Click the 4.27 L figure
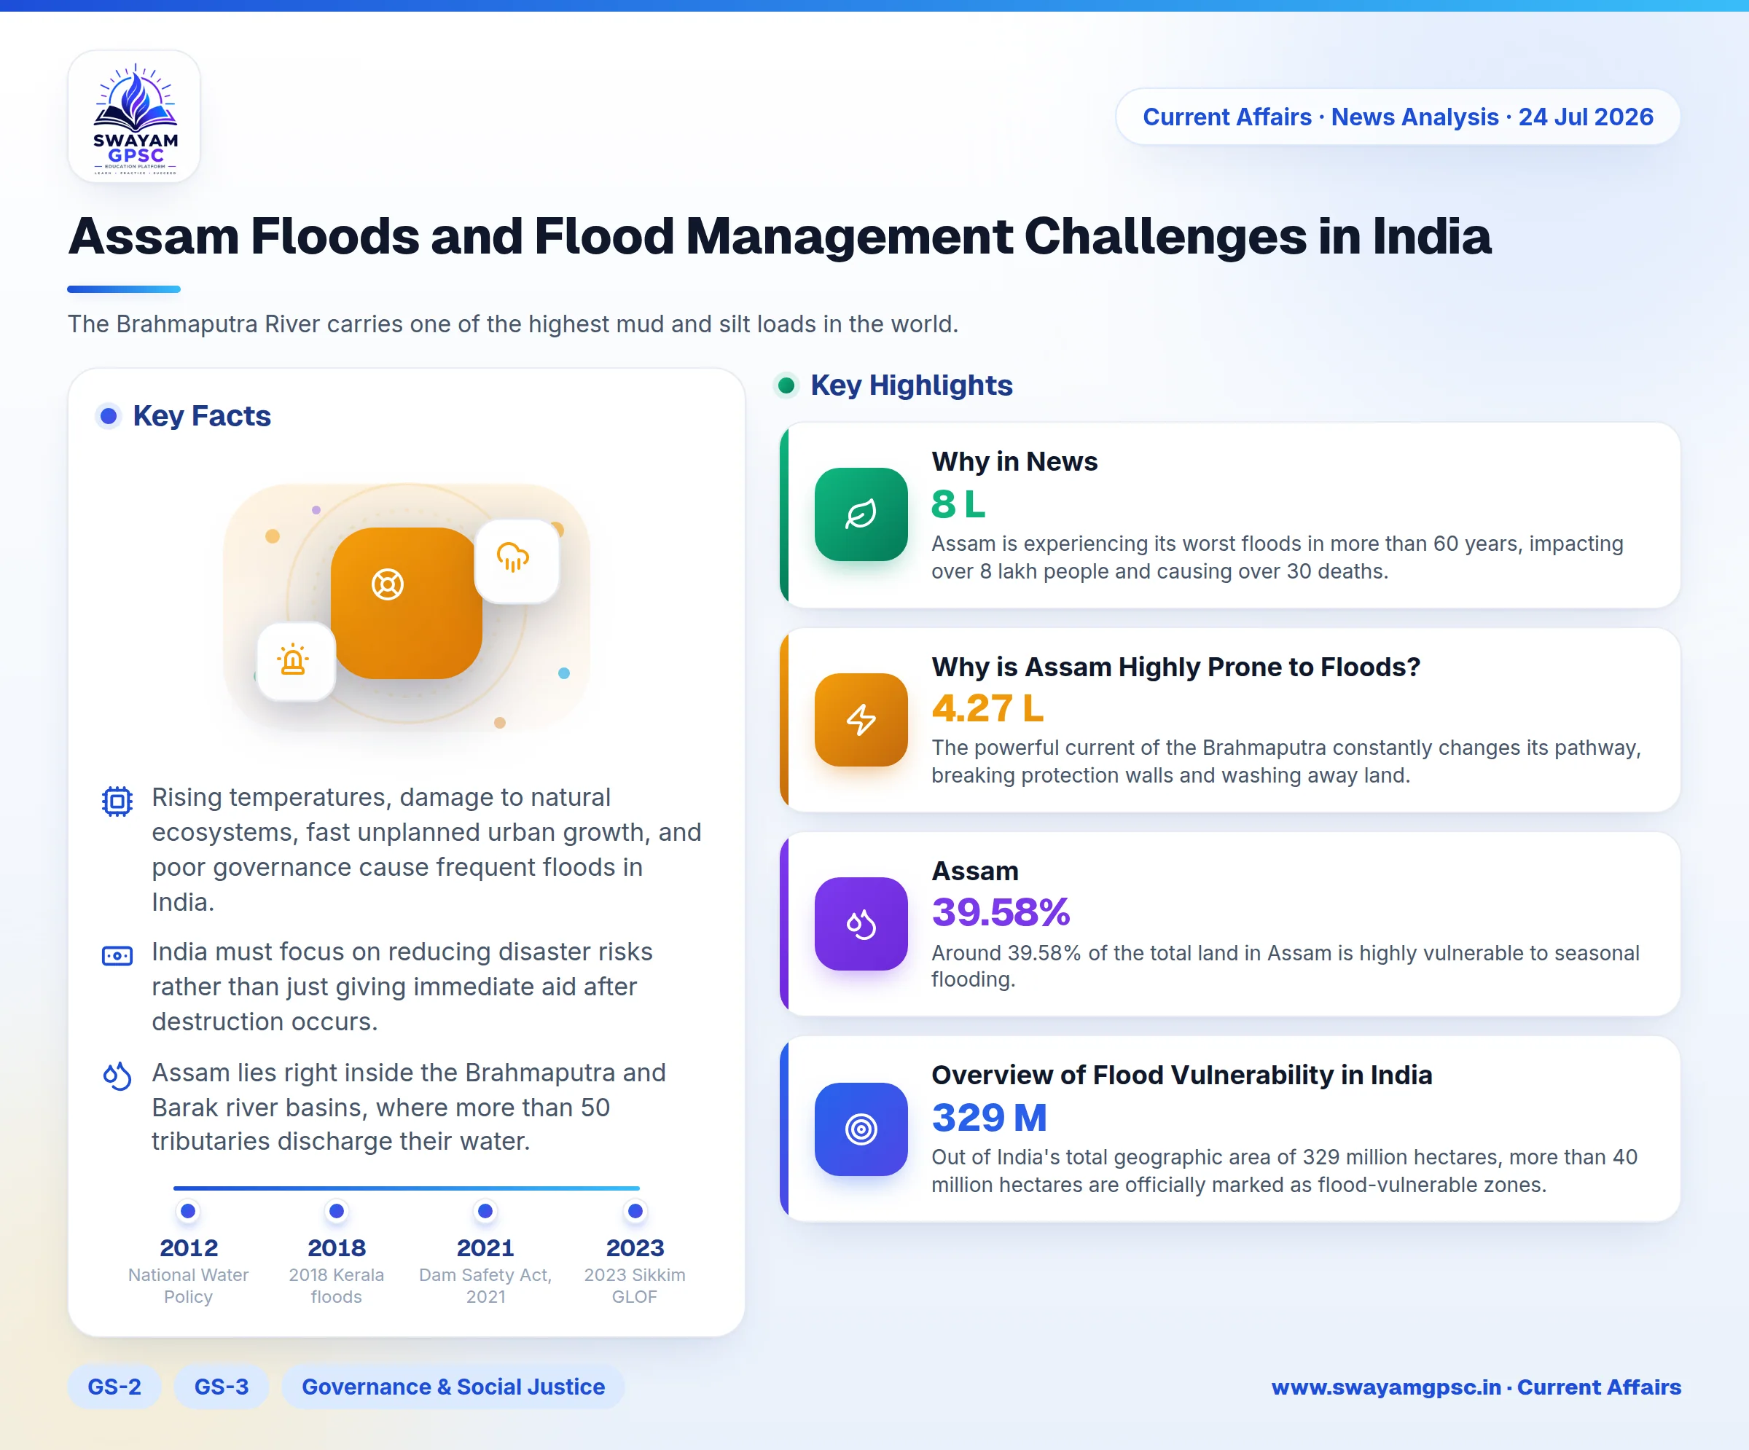 click(987, 709)
